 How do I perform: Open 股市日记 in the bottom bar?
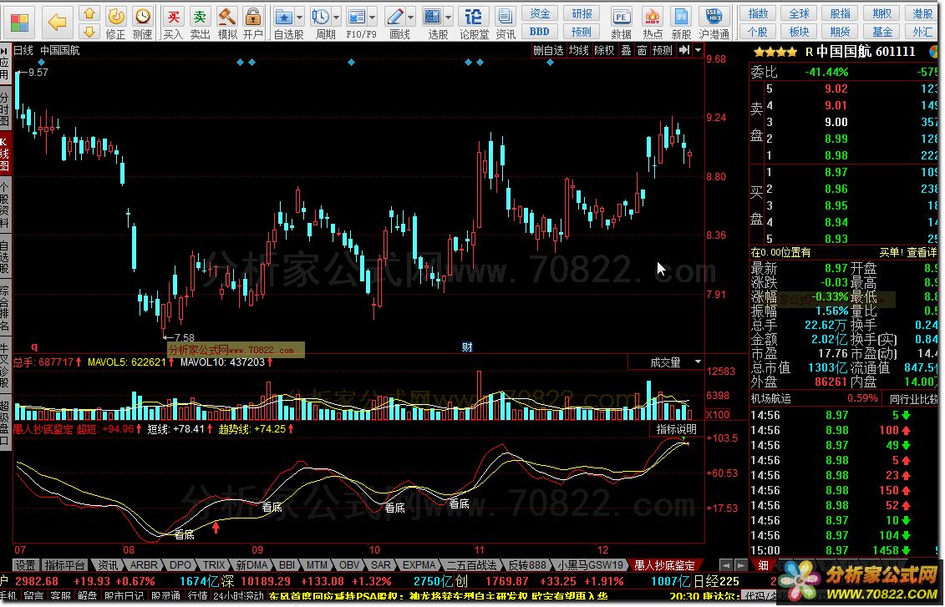pos(124,595)
